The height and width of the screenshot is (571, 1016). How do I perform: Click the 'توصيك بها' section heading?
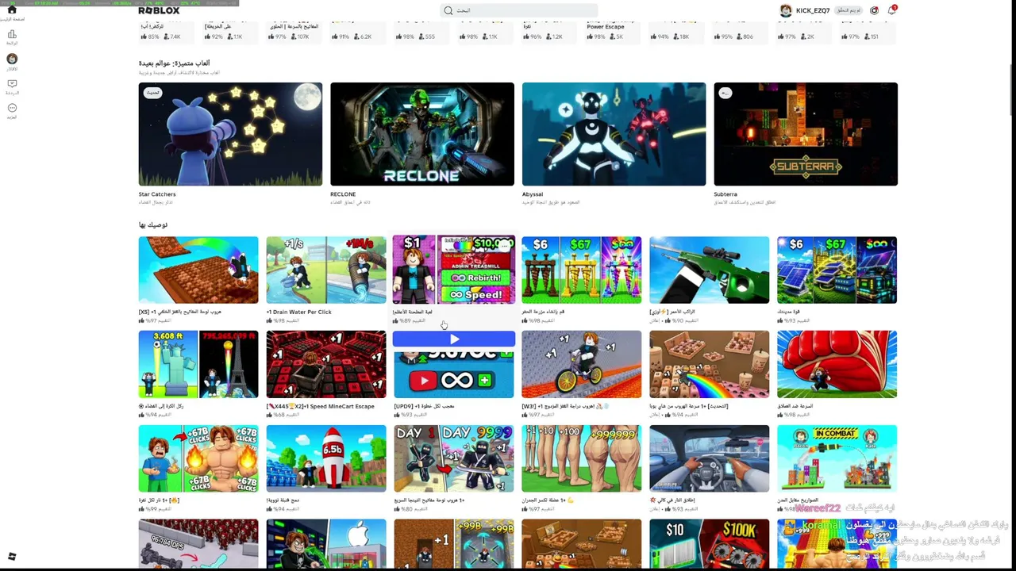[x=152, y=224]
